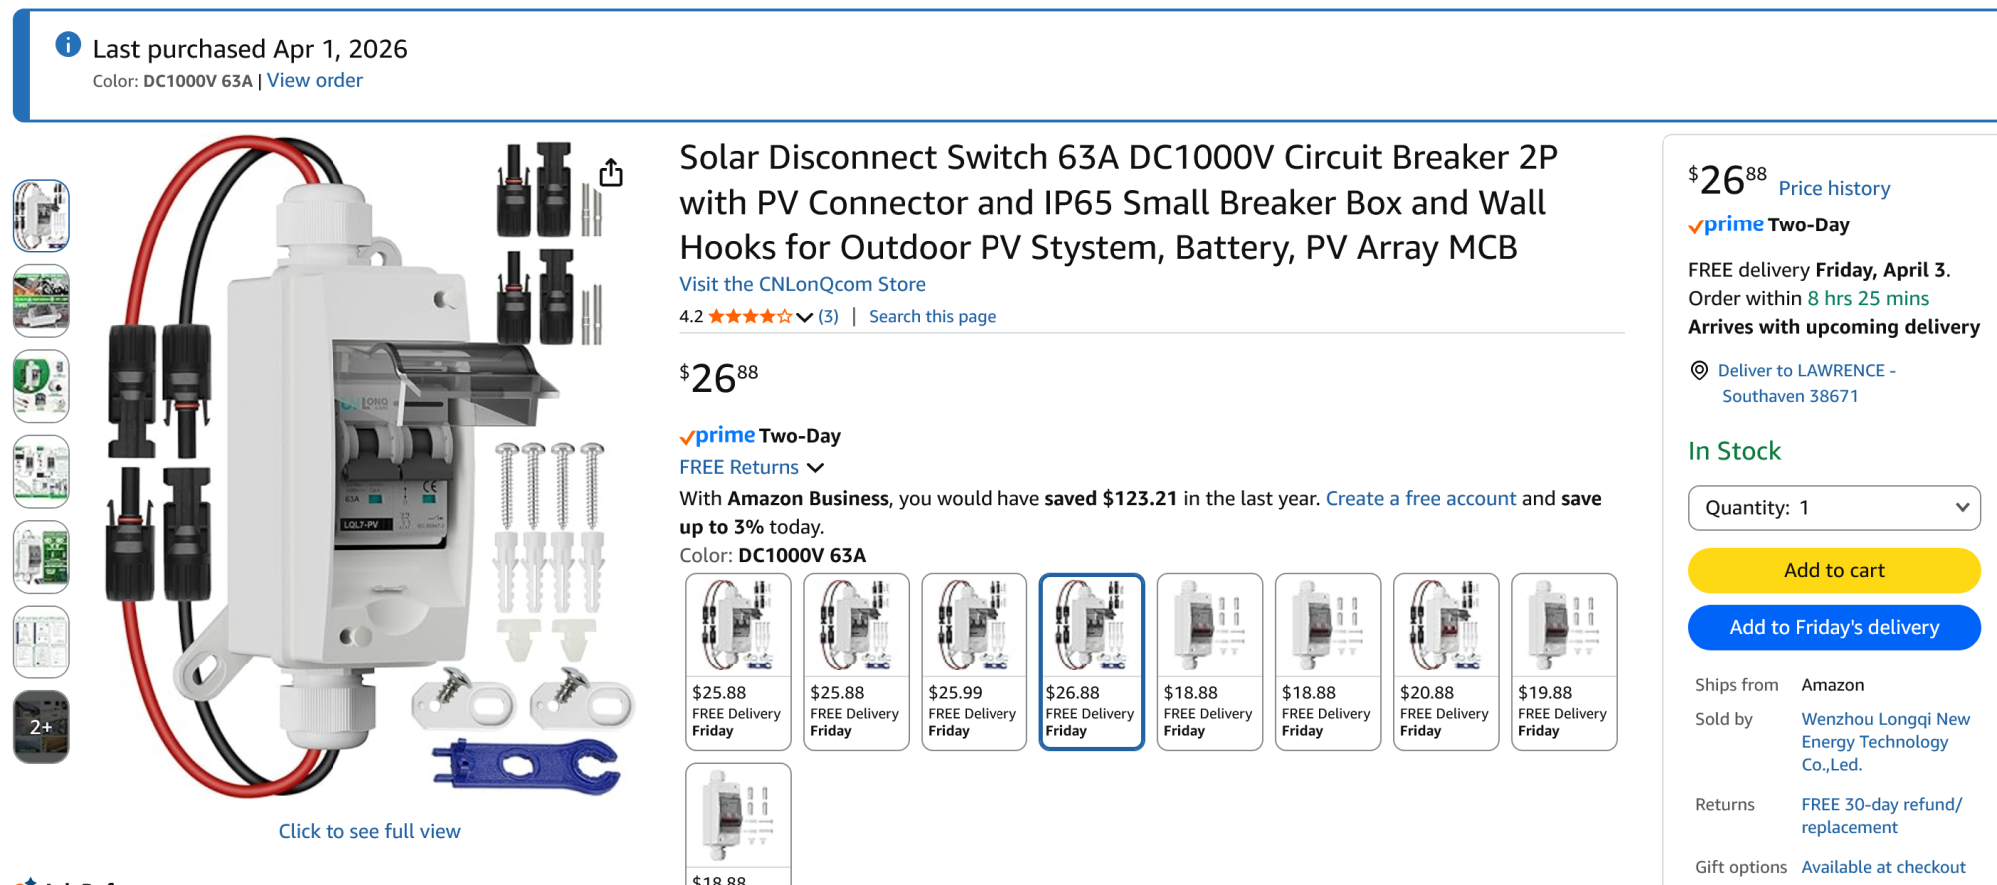The width and height of the screenshot is (1997, 885).
Task: Click View order on the banner
Action: [315, 80]
